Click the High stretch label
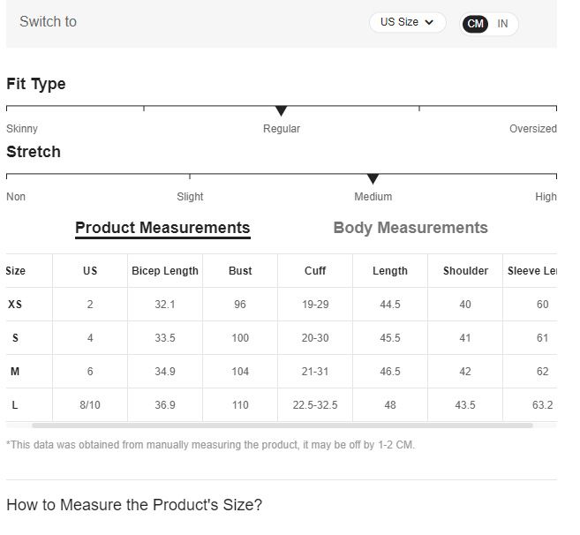This screenshot has height=535, width=580. point(546,197)
